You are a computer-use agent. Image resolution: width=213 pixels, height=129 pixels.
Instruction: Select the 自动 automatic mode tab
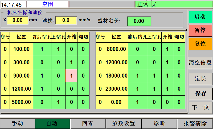coord(52,123)
